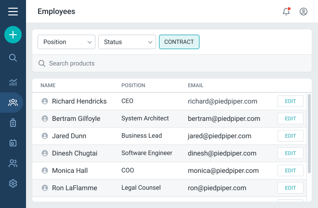This screenshot has width=318, height=208.
Task: Expand the Position filter dropdown
Action: coord(66,42)
